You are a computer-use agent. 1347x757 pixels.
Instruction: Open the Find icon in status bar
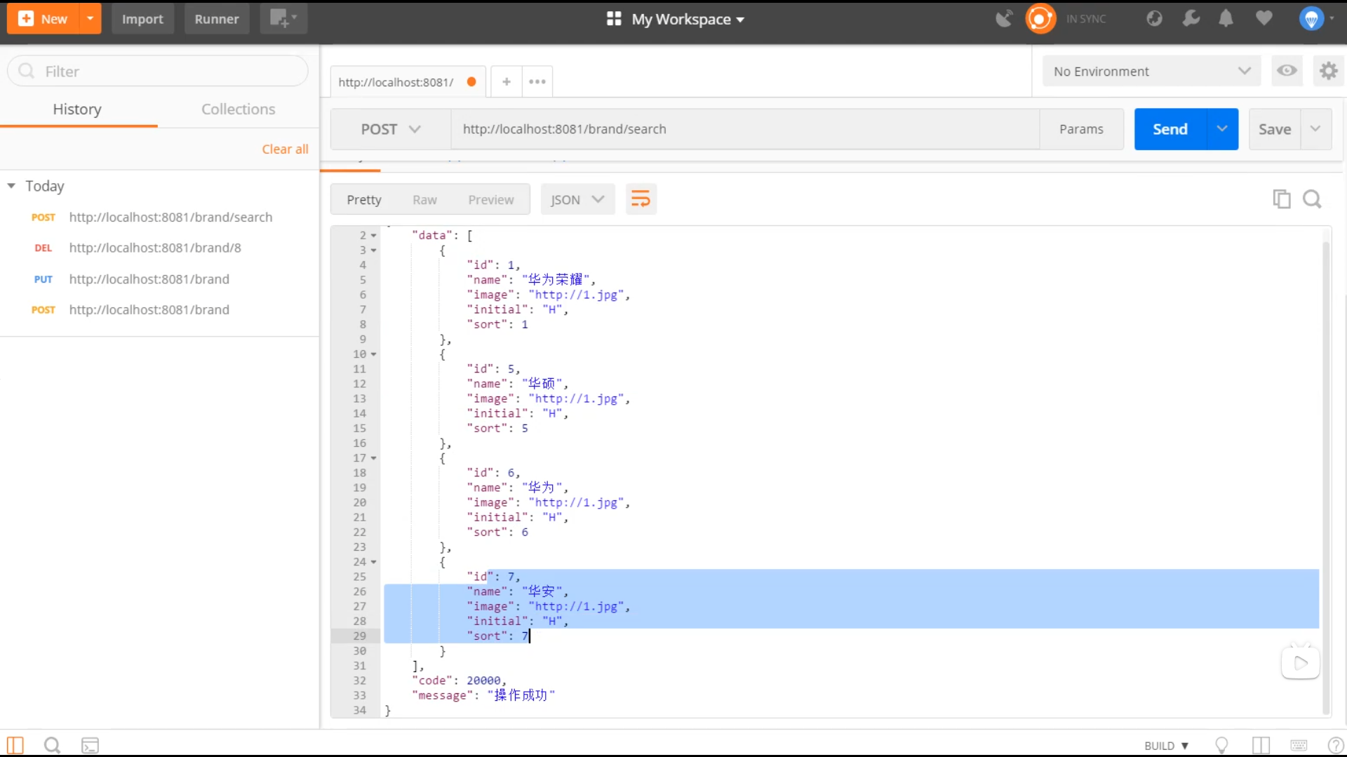(x=52, y=745)
